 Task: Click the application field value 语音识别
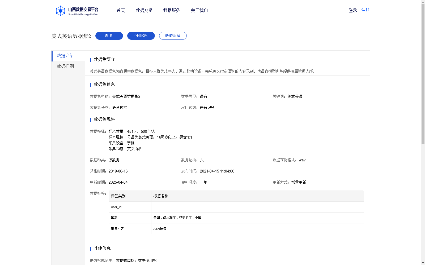(207, 108)
